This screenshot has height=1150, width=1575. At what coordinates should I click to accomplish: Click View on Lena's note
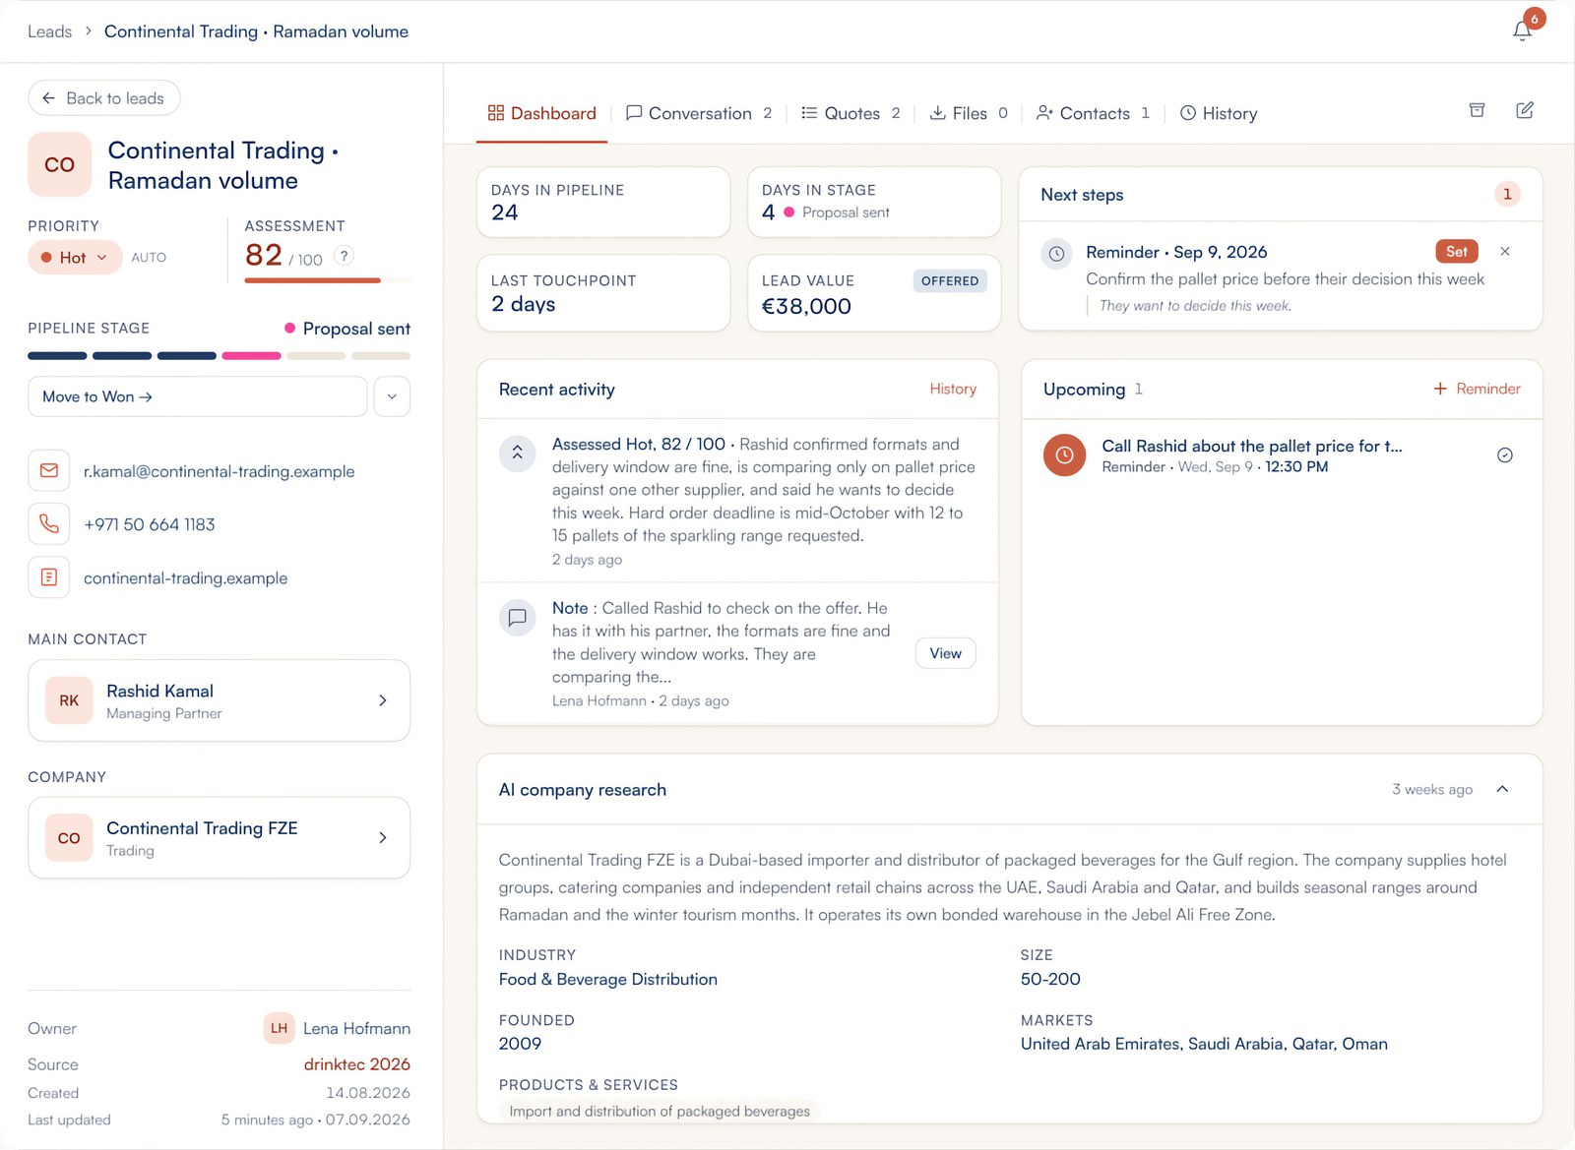tap(946, 653)
